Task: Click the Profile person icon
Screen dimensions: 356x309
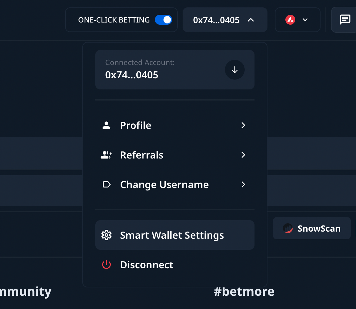Action: click(x=106, y=125)
